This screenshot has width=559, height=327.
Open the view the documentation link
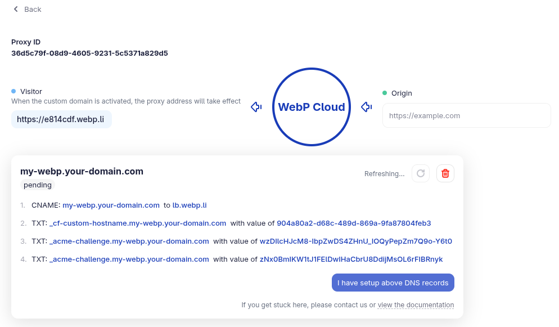pos(416,305)
